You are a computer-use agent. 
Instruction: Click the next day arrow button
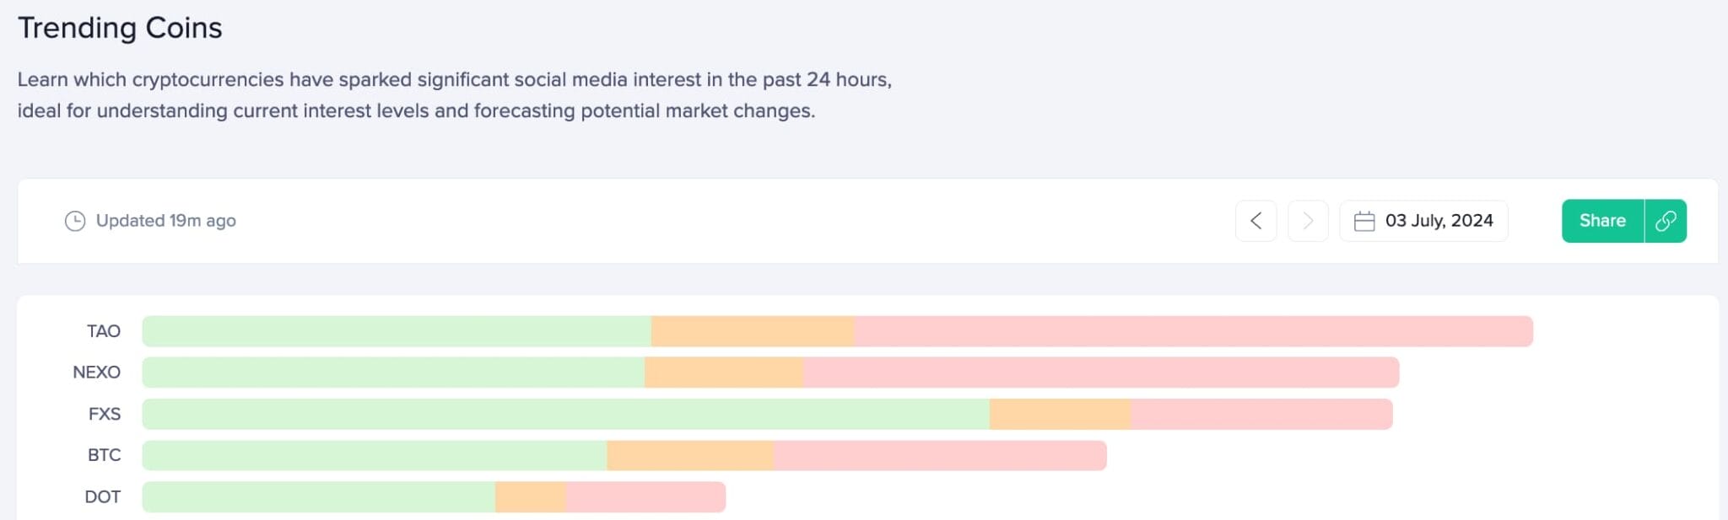click(1308, 221)
